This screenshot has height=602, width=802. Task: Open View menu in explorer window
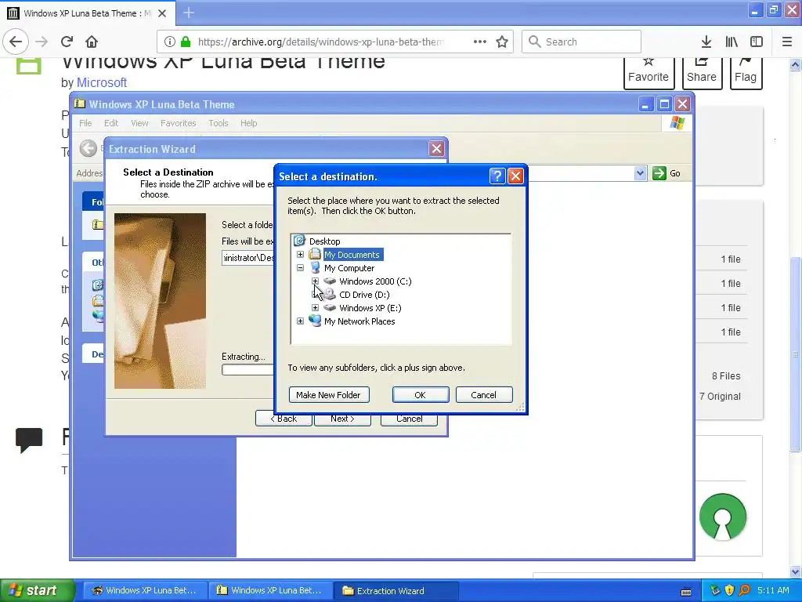click(x=139, y=123)
